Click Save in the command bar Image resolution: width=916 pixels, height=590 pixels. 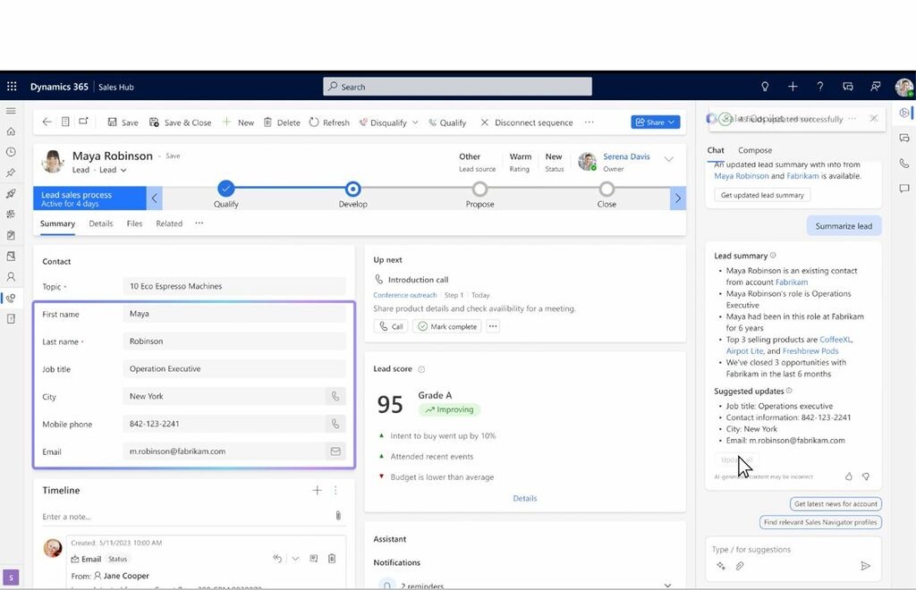(123, 122)
